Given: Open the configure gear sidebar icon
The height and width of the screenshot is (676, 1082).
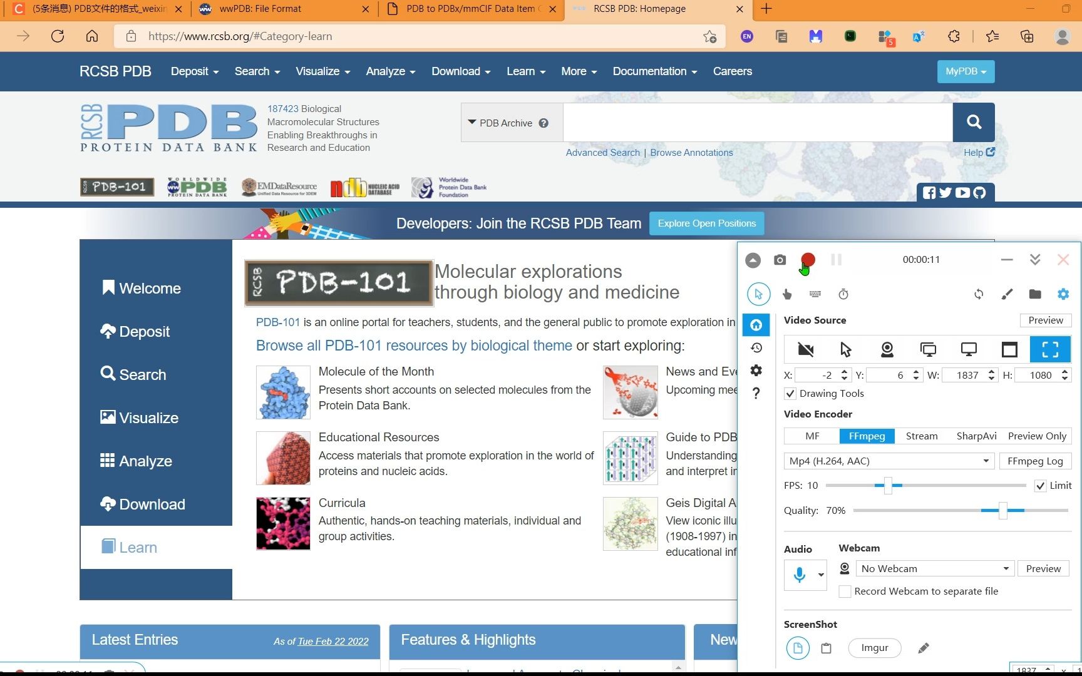Looking at the screenshot, I should pos(756,371).
